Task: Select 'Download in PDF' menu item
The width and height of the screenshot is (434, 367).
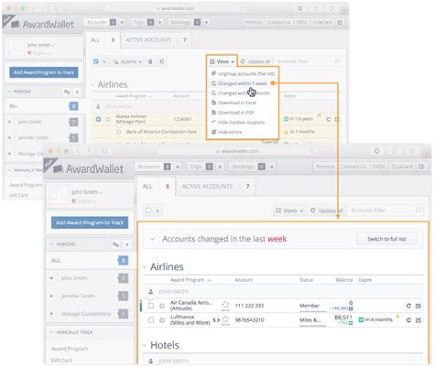Action: [x=233, y=113]
